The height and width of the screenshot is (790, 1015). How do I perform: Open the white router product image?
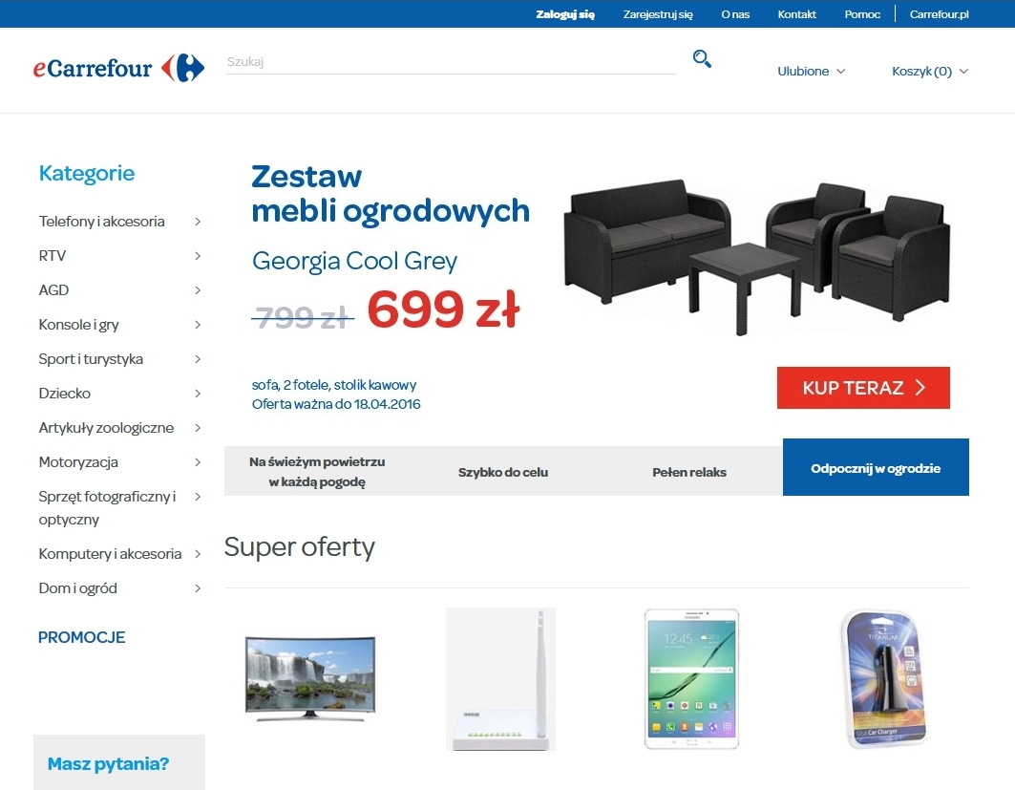500,678
